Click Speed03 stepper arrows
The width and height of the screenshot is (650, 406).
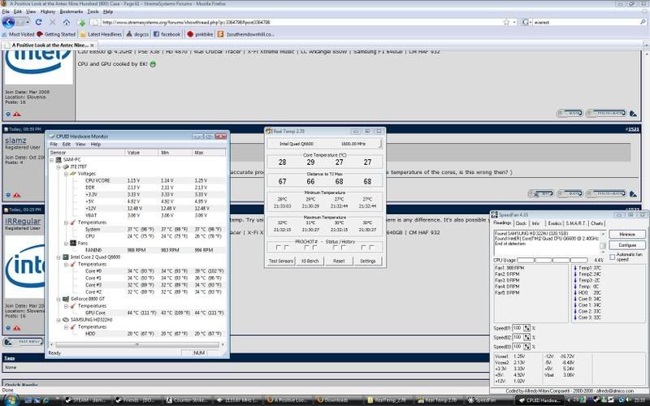[526, 347]
